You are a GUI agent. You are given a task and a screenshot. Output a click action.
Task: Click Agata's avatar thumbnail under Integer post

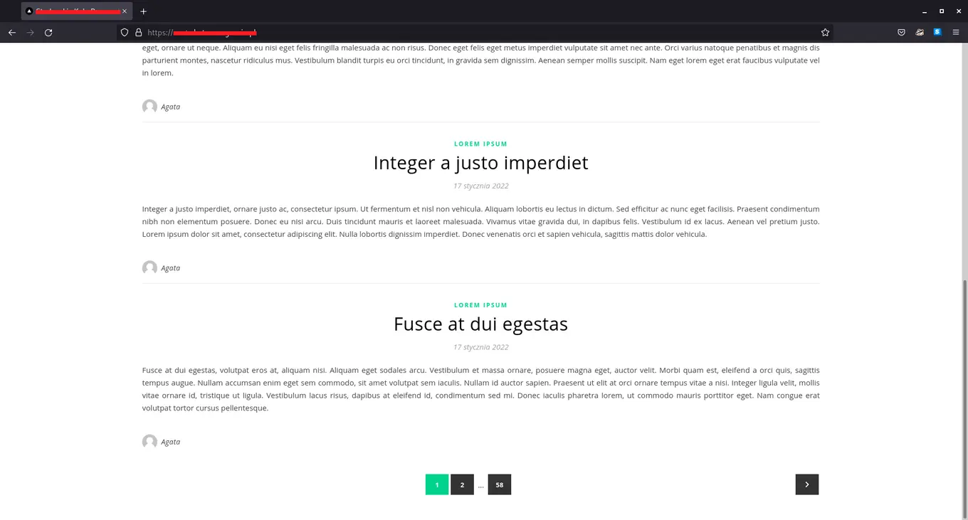tap(149, 267)
